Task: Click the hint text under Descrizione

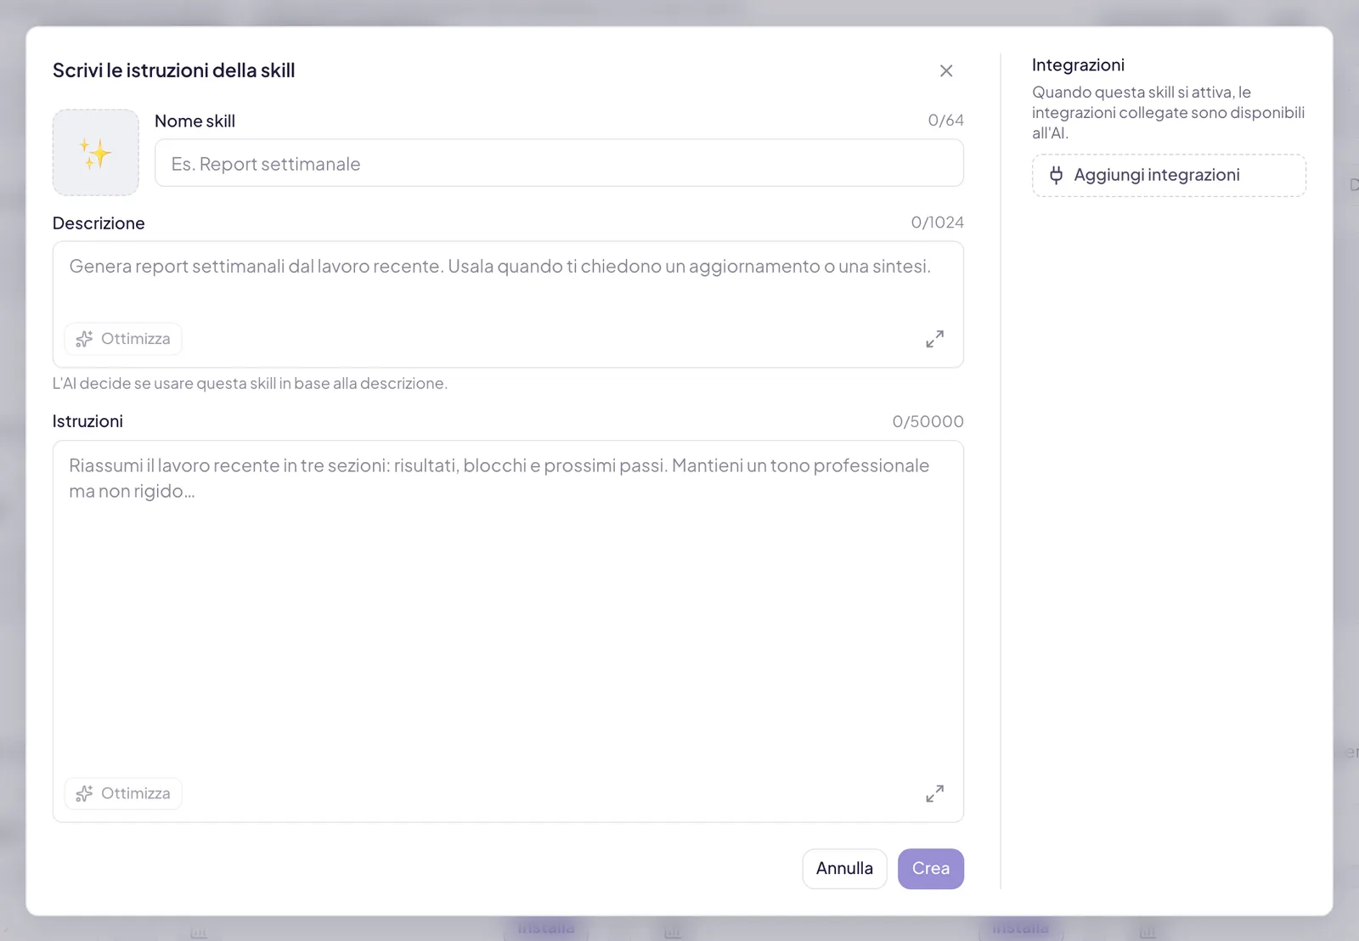Action: pos(250,383)
